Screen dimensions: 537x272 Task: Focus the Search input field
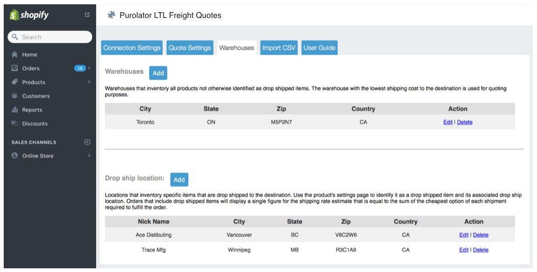point(50,37)
